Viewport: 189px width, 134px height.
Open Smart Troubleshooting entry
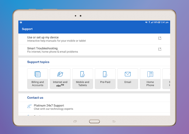click(94, 50)
